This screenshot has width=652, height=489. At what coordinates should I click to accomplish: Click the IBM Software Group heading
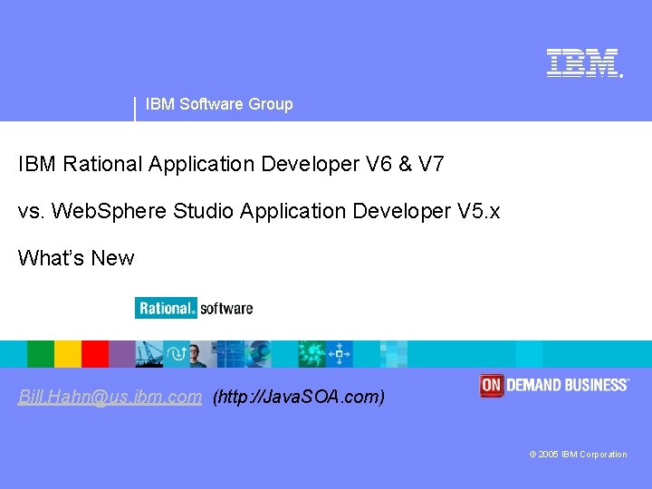point(219,104)
